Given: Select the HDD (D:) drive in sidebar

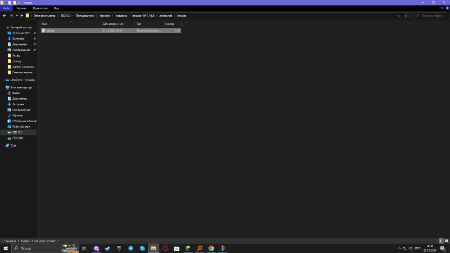Looking at the screenshot, I should 18,138.
